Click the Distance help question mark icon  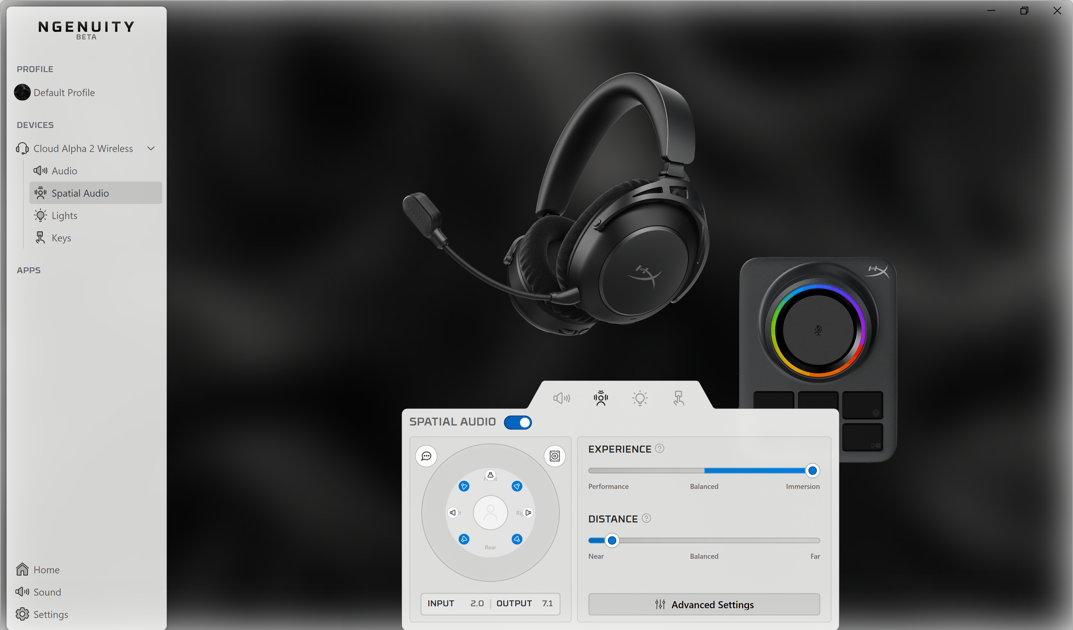click(646, 518)
